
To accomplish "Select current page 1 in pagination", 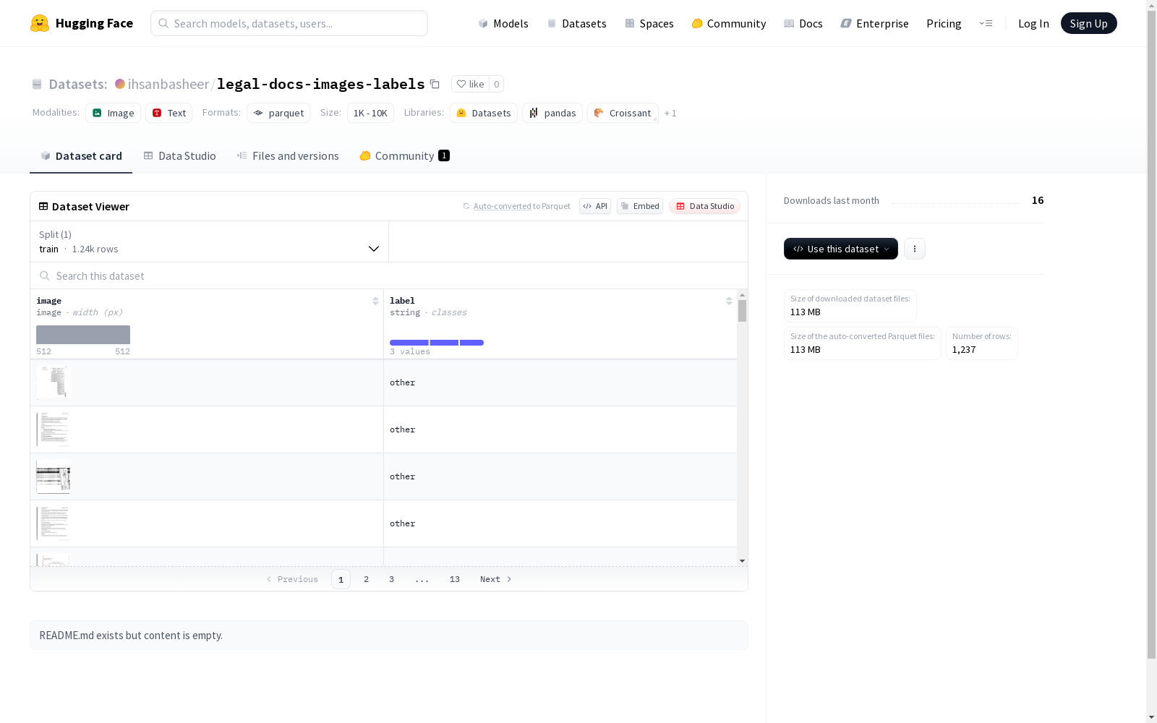I will click(341, 579).
